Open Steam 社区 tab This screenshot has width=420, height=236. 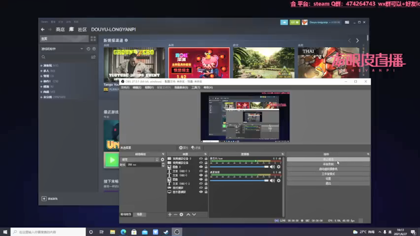coord(82,29)
